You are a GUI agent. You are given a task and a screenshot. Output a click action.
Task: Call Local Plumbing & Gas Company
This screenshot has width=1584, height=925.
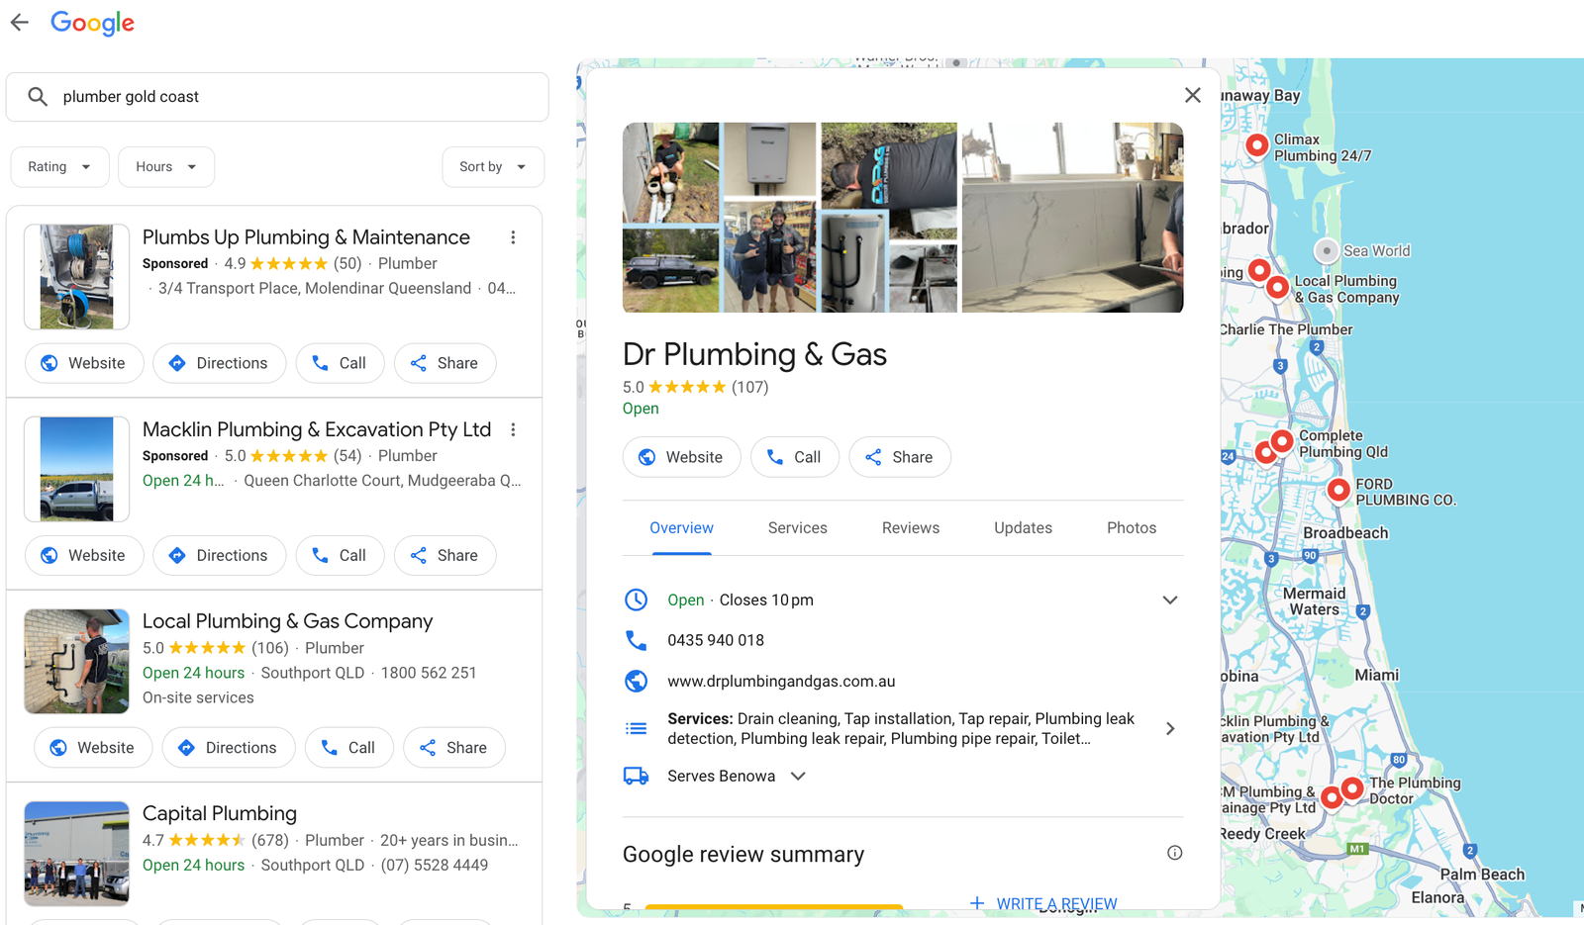348,747
